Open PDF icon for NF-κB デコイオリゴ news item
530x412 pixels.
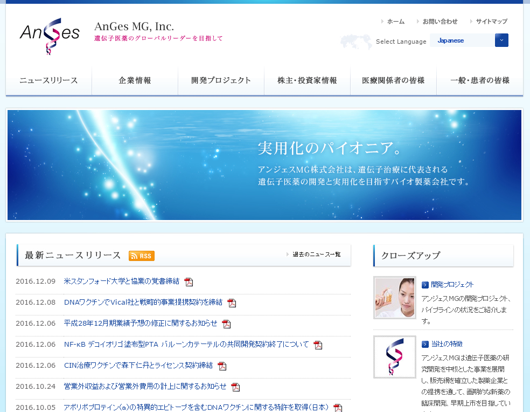pyautogui.click(x=318, y=345)
